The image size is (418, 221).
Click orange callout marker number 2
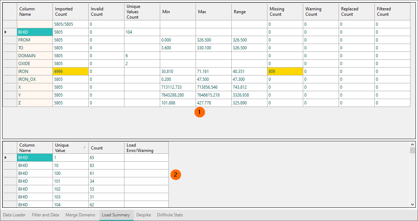175,175
